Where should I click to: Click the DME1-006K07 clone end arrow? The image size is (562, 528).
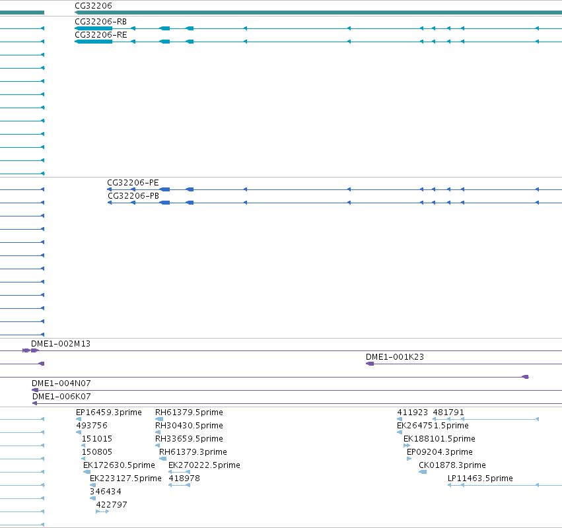[x=34, y=403]
